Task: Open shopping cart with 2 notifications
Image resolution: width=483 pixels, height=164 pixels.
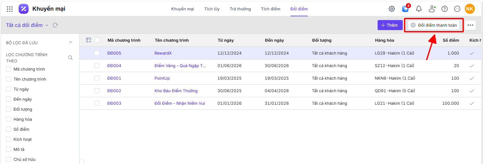Action: (405, 9)
